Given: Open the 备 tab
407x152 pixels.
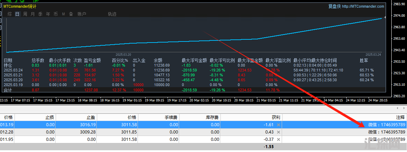Looking at the screenshot, I should (x=71, y=14).
